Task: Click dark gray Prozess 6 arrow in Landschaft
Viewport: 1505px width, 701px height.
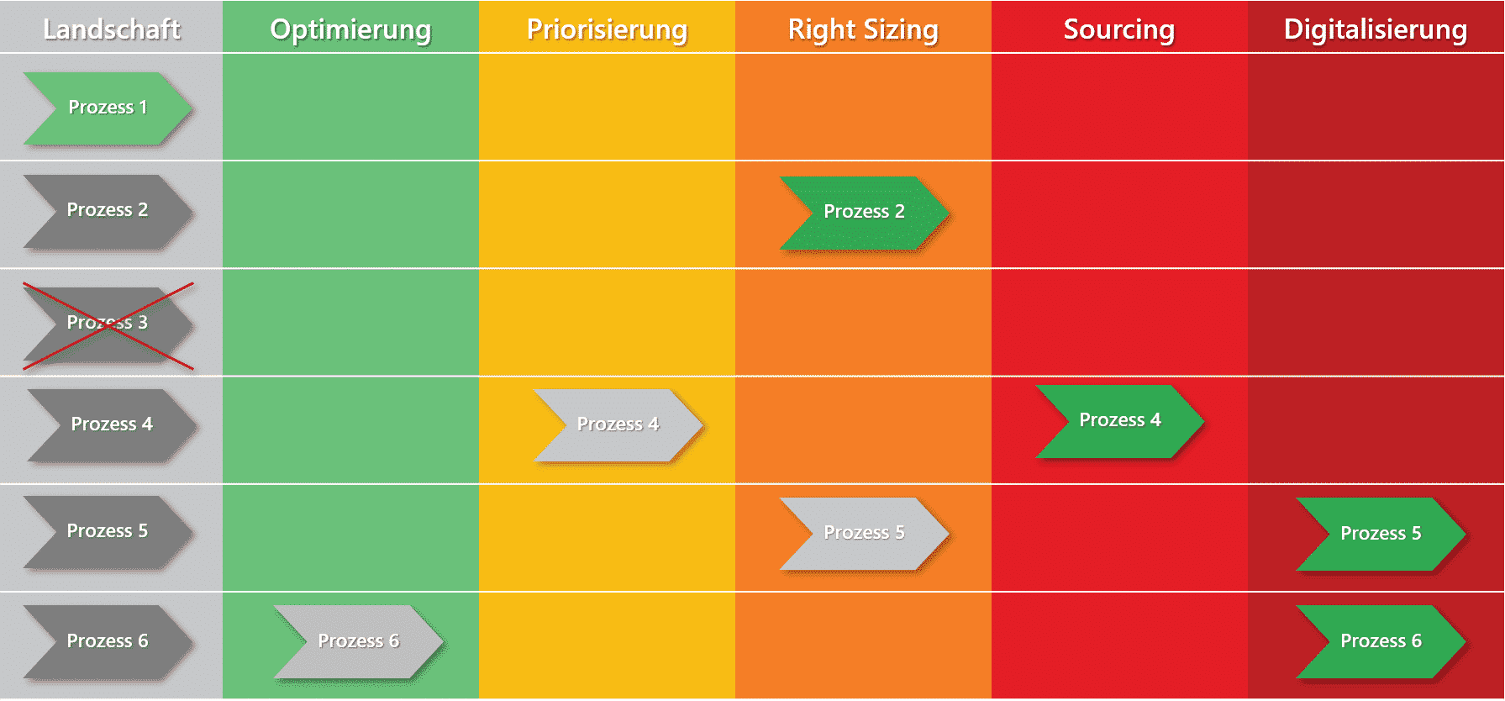Action: pyautogui.click(x=108, y=642)
